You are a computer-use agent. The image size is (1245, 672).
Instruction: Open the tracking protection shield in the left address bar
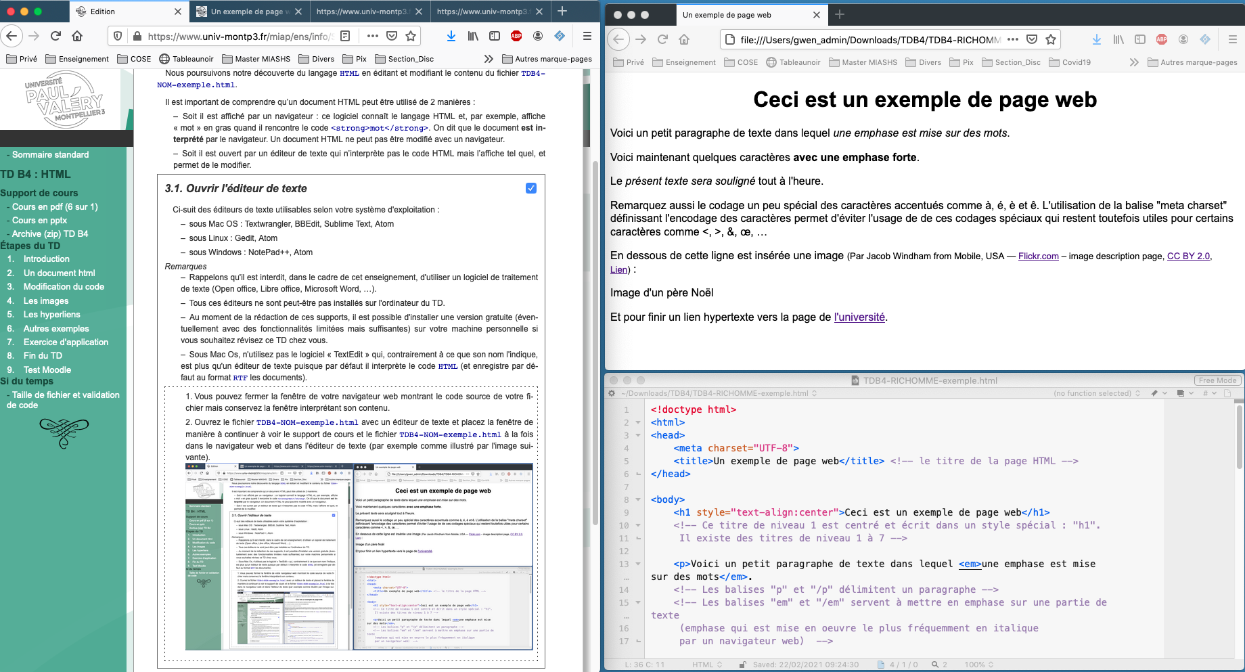(x=118, y=37)
